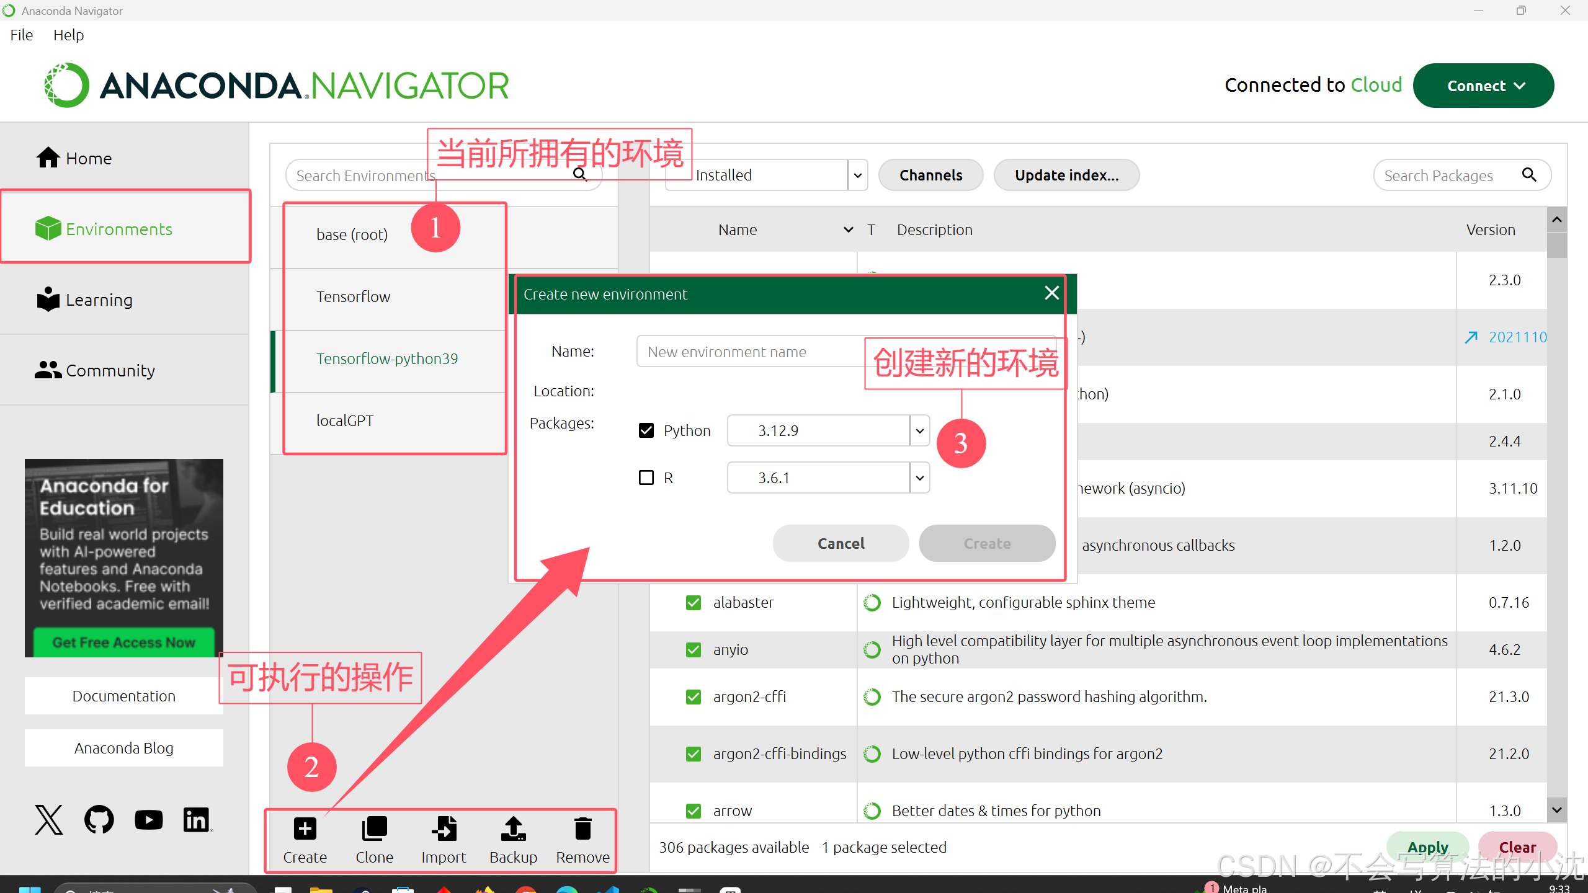Expand the Installed packages filter dropdown
Screen dimensions: 1588x893
click(857, 175)
